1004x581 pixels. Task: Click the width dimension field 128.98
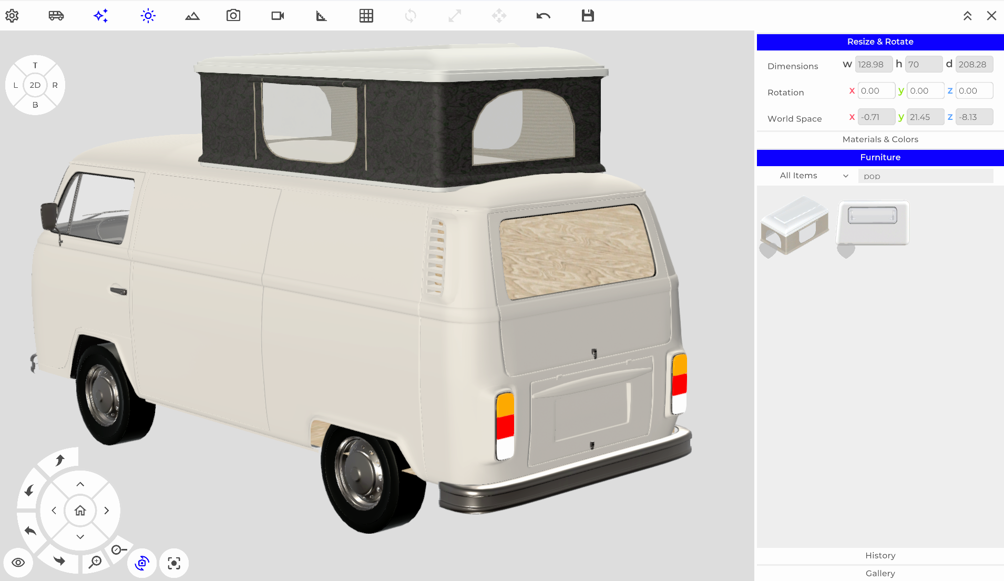pos(873,65)
